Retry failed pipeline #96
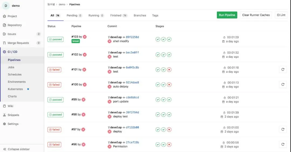Viewport: 291px width, 152px height. (283, 144)
